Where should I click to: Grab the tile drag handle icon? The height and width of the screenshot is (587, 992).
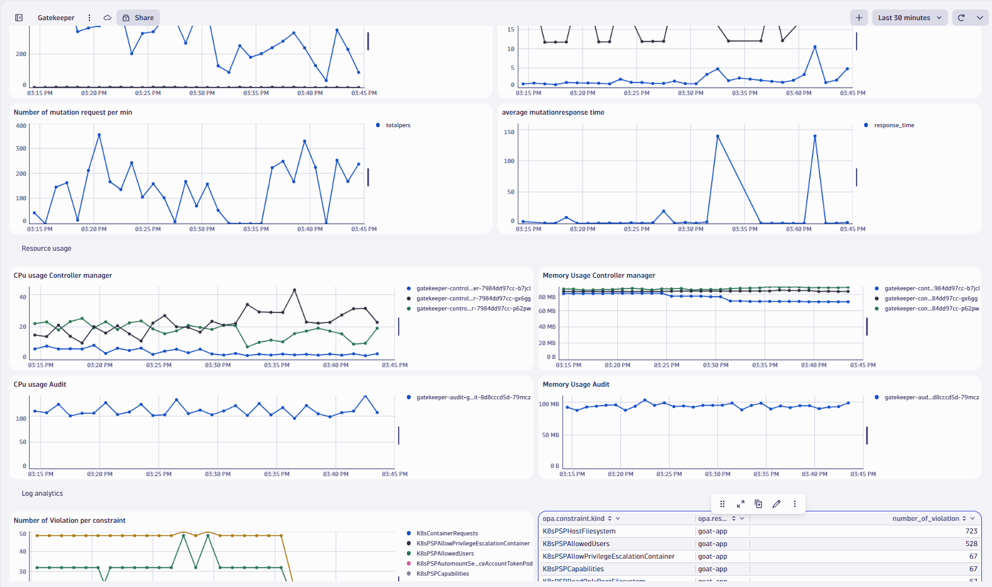pos(722,504)
